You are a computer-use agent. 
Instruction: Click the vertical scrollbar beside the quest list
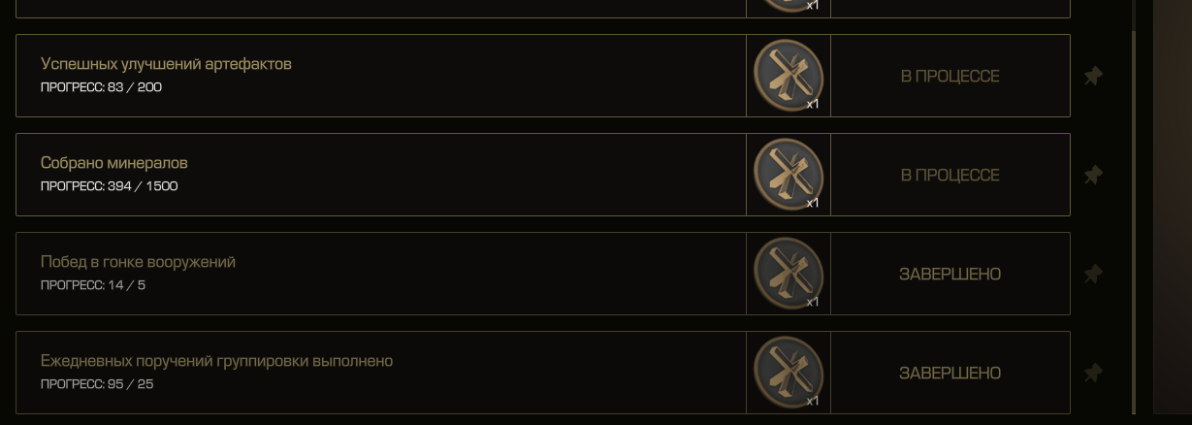1133,221
